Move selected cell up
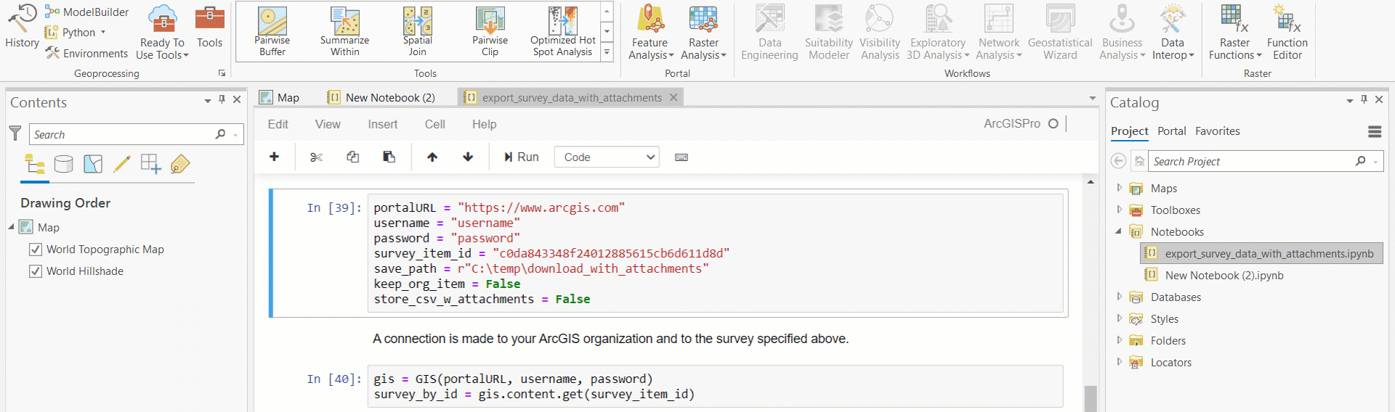Screen dimensions: 1395x412 432,157
